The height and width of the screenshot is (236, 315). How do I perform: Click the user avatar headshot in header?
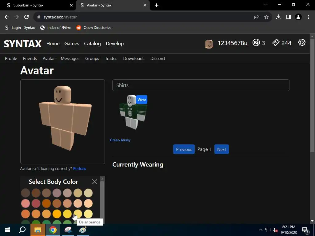(209, 44)
